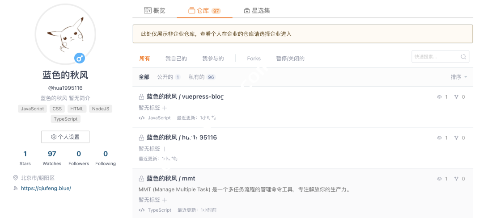Open the 概览 overview tab

(155, 10)
